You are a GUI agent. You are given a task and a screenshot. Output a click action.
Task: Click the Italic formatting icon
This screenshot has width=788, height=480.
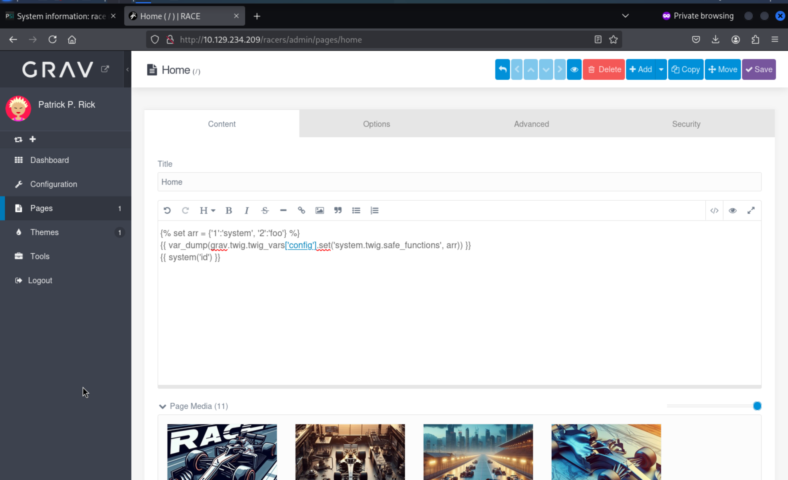click(247, 210)
